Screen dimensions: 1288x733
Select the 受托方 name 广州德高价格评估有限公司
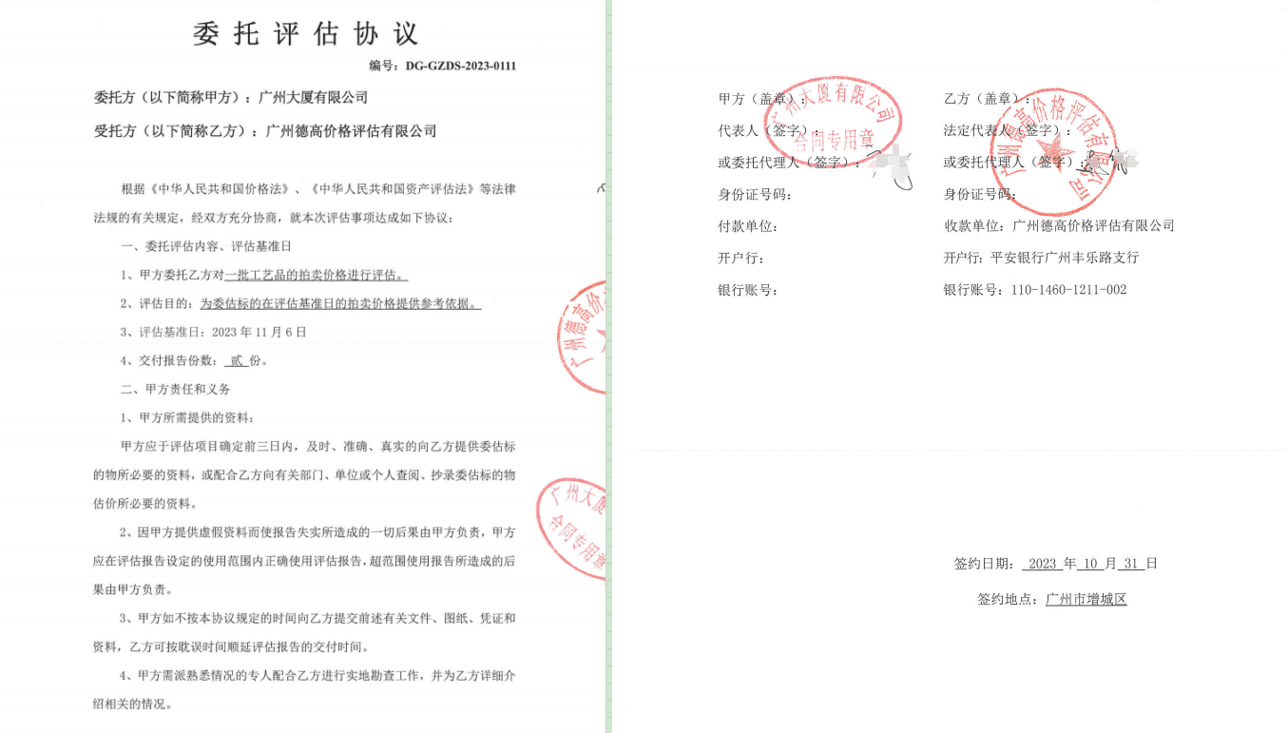pyautogui.click(x=352, y=131)
